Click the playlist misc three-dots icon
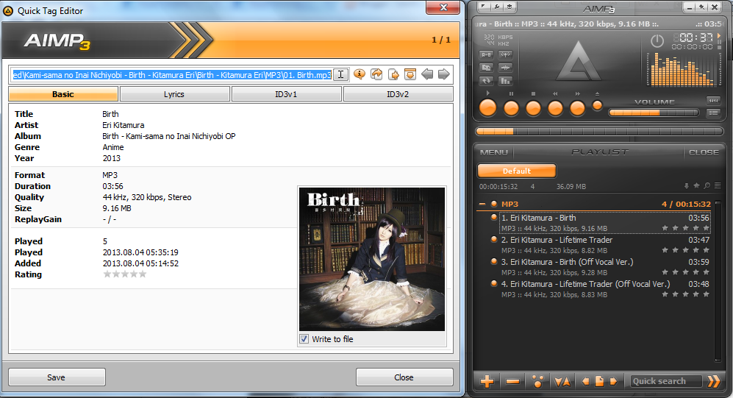Viewport: 733px width, 398px height. (537, 382)
